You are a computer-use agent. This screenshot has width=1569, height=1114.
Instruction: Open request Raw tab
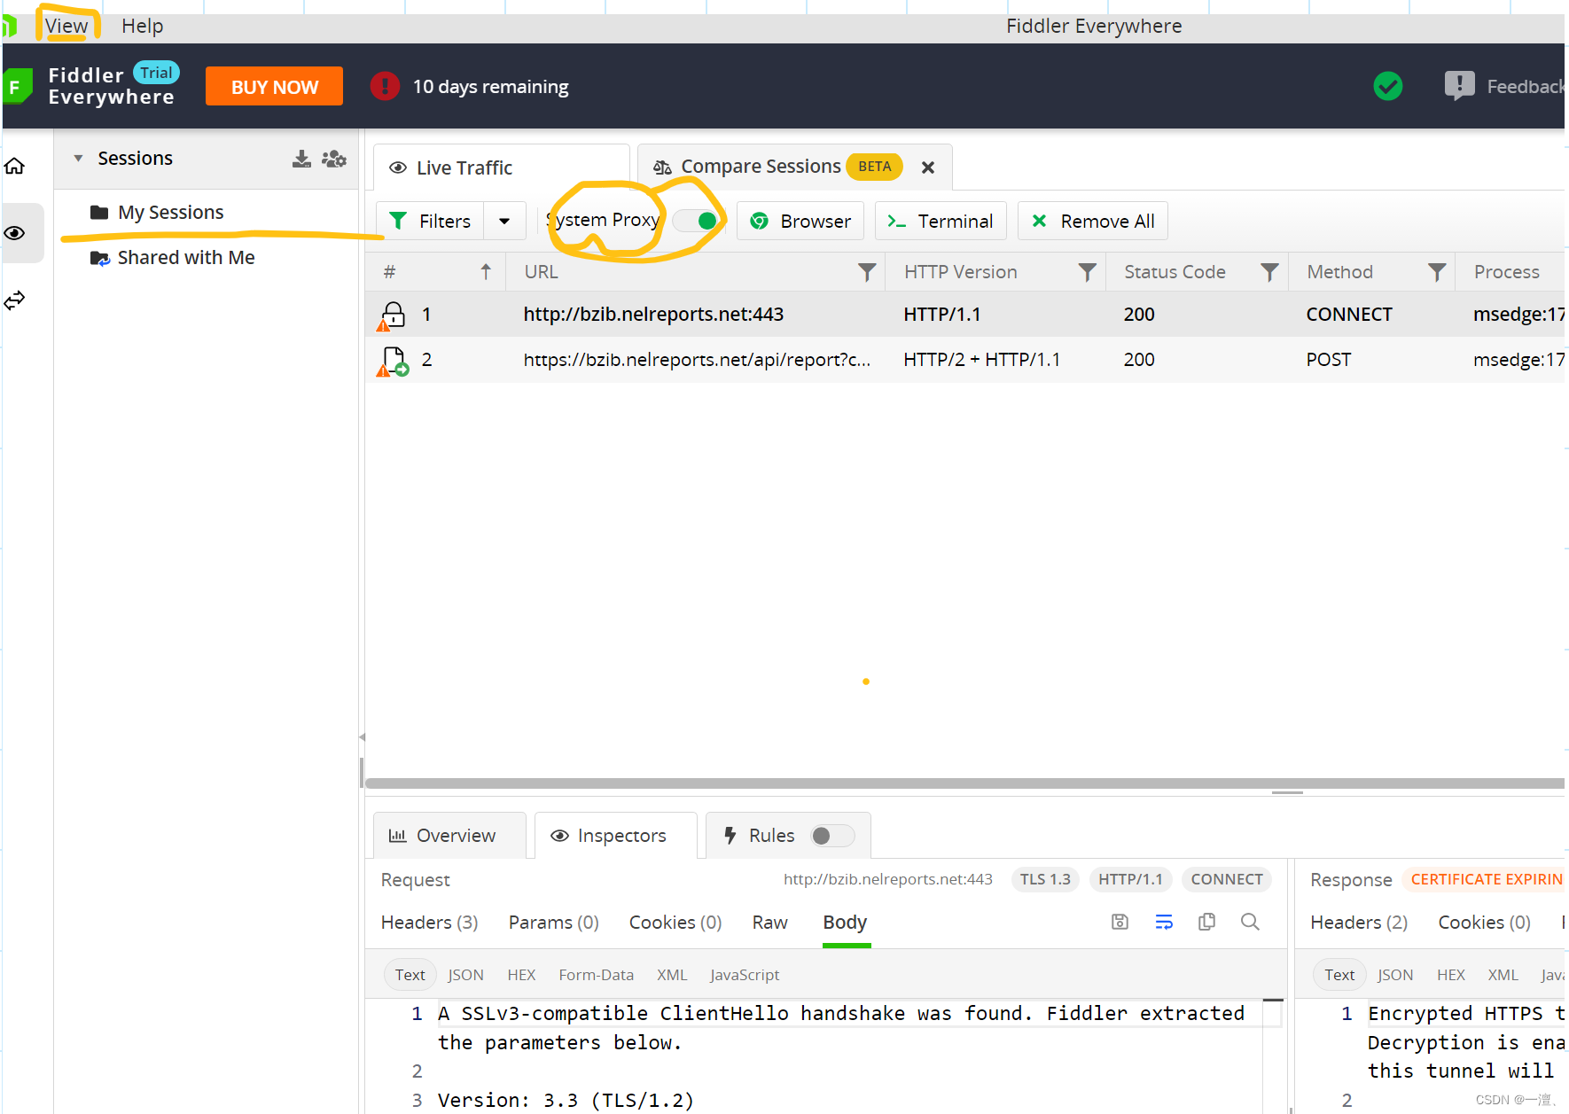(769, 923)
